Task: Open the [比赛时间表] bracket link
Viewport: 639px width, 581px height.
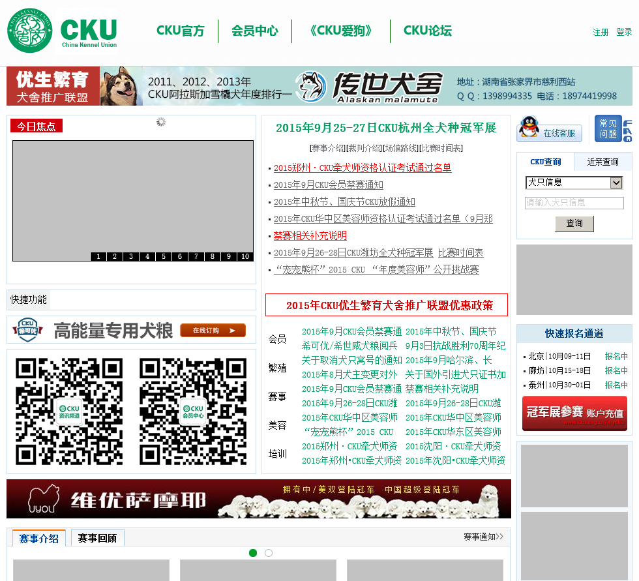Action: pos(441,148)
